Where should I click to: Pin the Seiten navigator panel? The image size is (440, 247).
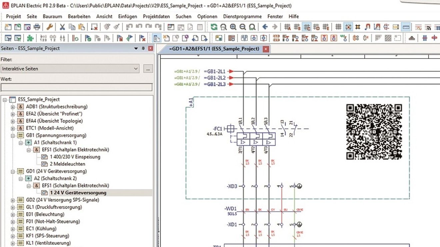[x=143, y=48]
